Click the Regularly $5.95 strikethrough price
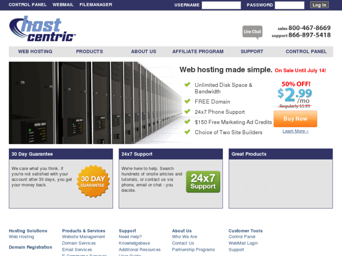342x256 pixels. coord(294,106)
